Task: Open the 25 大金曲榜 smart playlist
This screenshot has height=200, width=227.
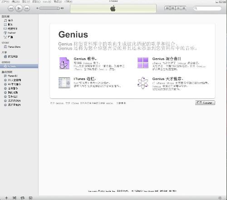Action: pos(13,80)
